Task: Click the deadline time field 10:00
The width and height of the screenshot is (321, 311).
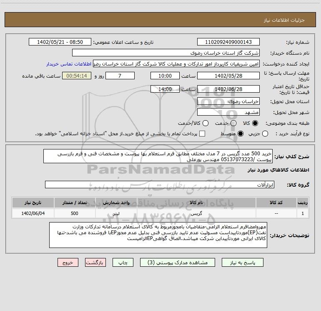Action: pos(165,76)
